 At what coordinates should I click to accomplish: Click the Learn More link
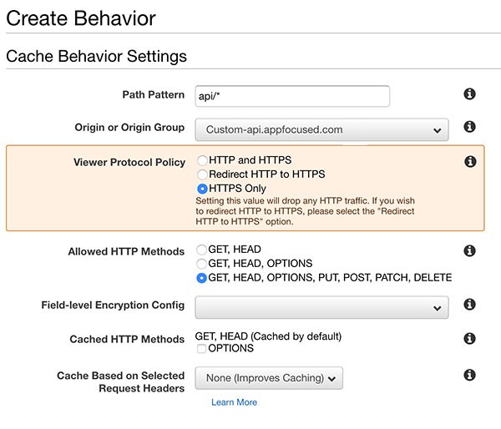tap(234, 402)
